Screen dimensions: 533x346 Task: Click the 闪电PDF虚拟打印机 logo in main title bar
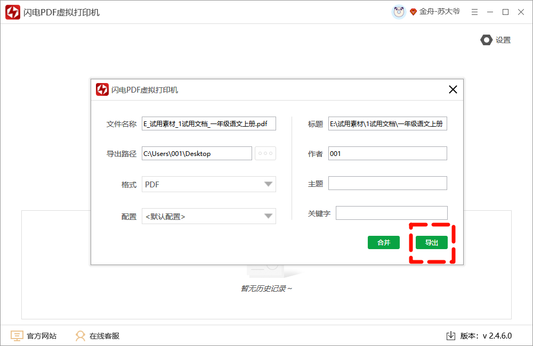click(13, 12)
